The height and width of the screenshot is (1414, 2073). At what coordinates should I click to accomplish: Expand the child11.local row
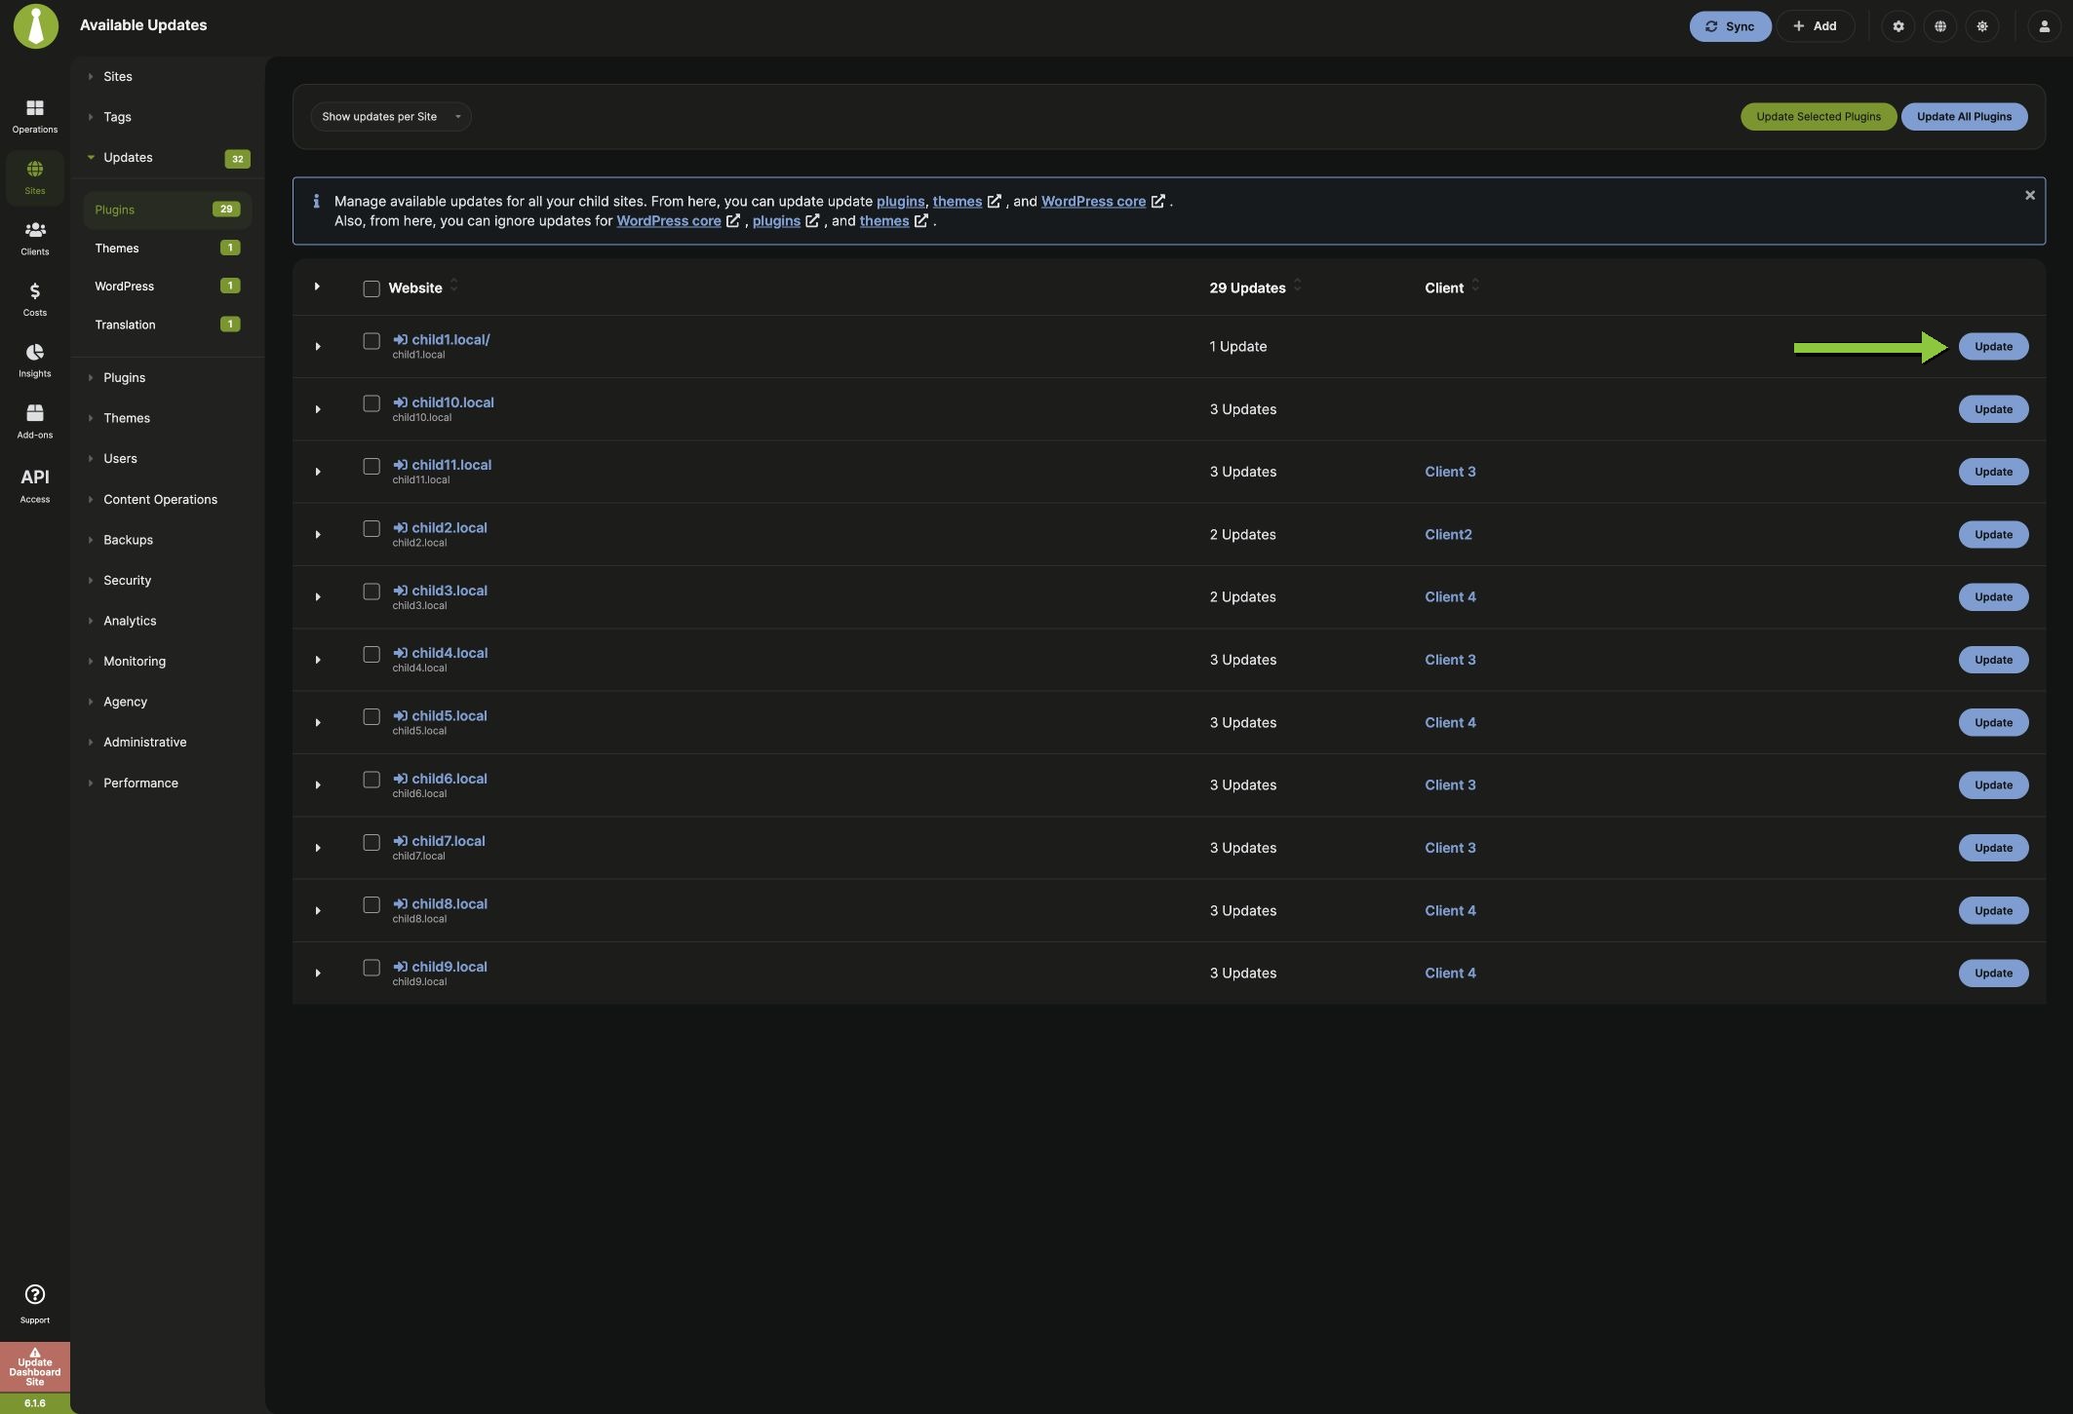(317, 472)
